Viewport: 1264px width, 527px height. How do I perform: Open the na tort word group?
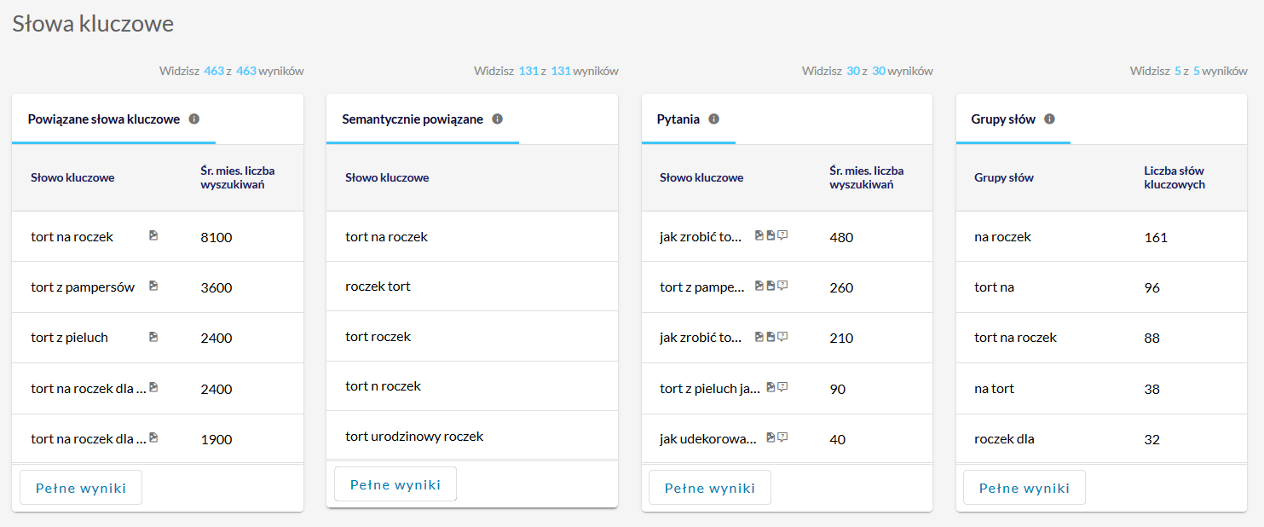[x=994, y=389]
